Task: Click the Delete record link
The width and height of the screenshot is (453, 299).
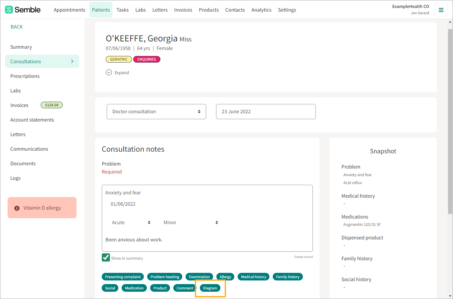Action: click(x=303, y=257)
